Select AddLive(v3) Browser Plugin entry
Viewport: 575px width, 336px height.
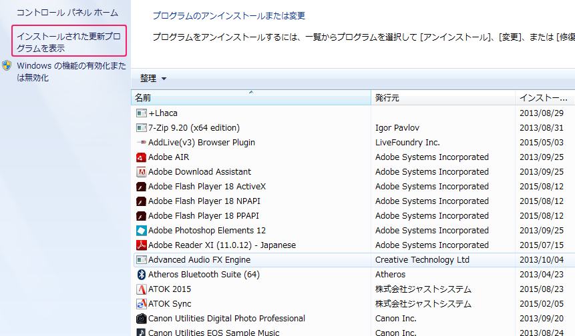pyautogui.click(x=202, y=143)
